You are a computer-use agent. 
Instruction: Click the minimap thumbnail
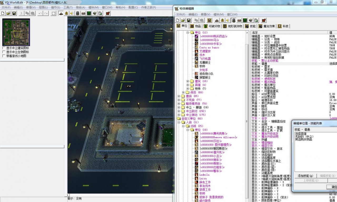pos(16,32)
